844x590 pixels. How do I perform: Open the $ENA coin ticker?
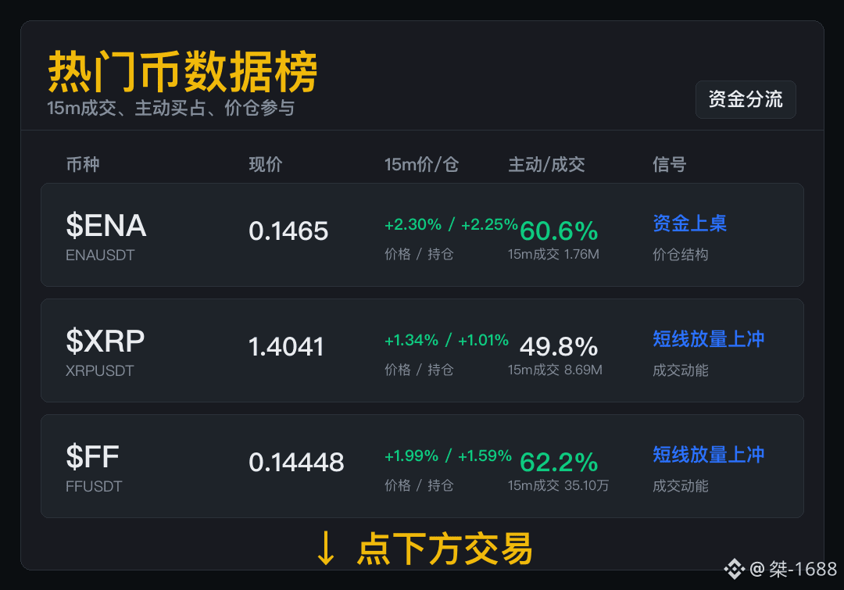pos(106,225)
